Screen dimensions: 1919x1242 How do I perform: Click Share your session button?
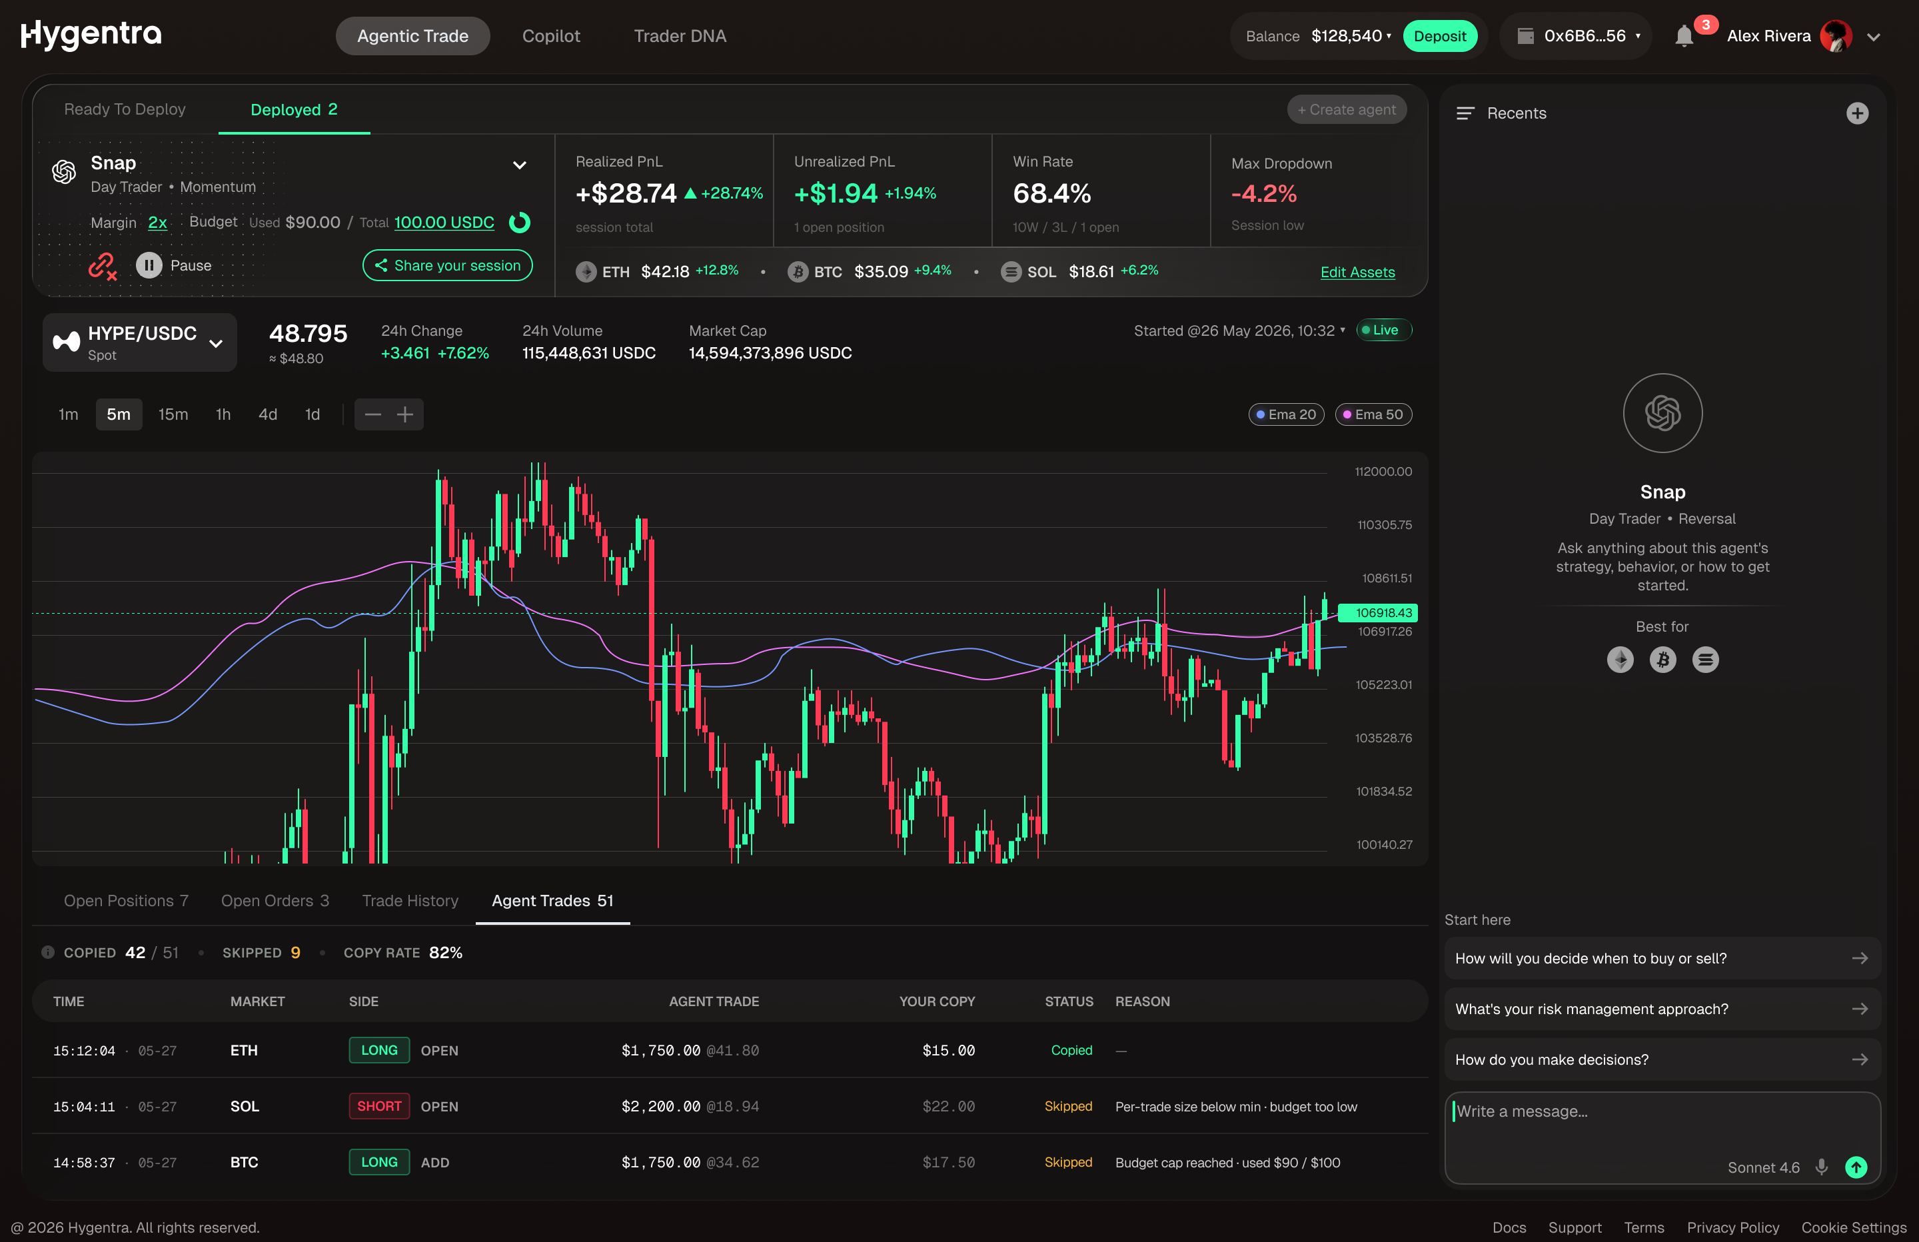tap(448, 265)
